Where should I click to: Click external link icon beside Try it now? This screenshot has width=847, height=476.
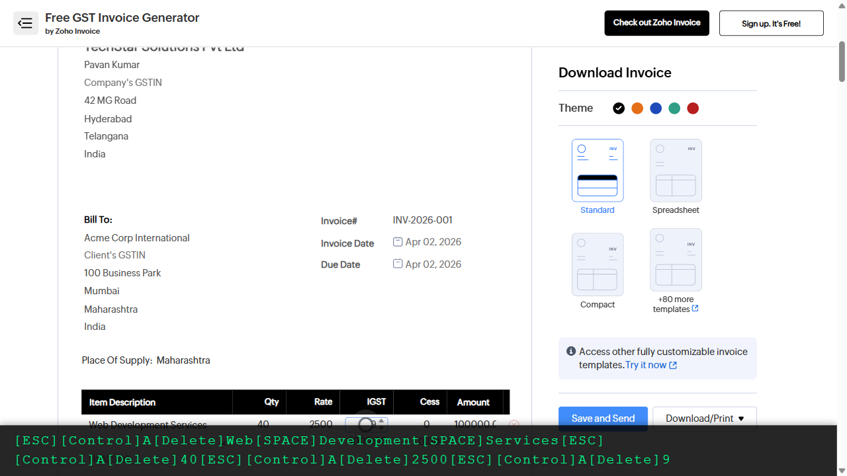673,366
